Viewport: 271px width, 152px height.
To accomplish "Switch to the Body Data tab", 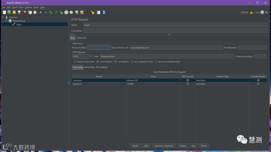I will tap(90, 67).
